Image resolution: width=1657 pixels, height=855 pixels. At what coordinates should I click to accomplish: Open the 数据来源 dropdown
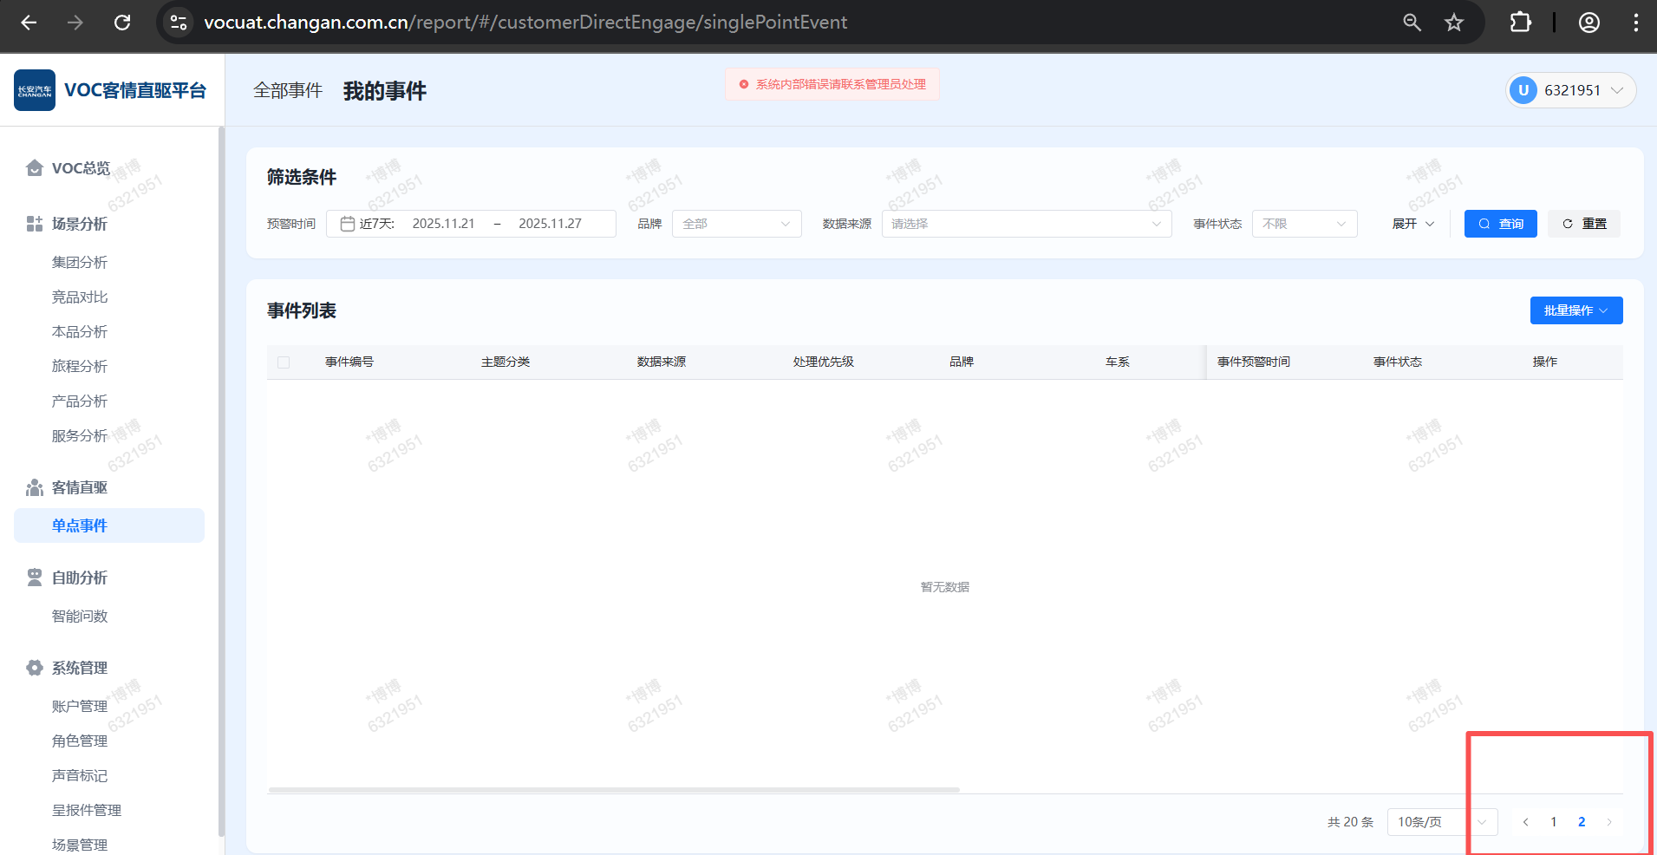[1026, 224]
